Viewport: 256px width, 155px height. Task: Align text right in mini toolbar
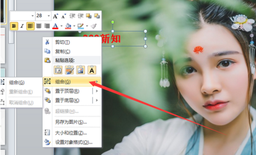pos(47,26)
